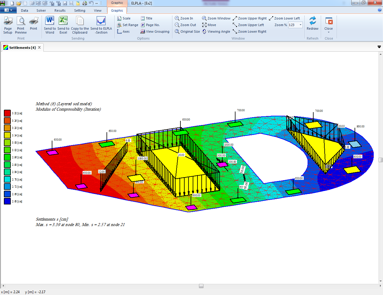Open the application menu button dropdown

click(x=8, y=10)
